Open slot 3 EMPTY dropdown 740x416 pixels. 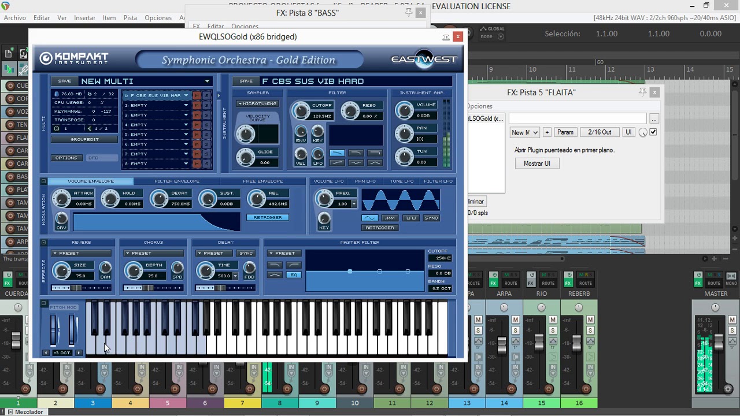186,115
